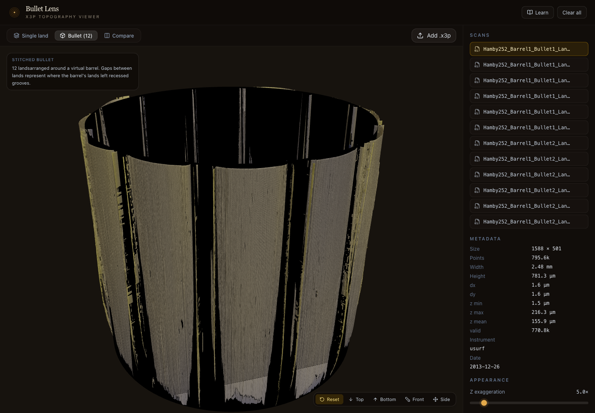
Task: Open the Learn guide book icon
Action: click(x=530, y=12)
